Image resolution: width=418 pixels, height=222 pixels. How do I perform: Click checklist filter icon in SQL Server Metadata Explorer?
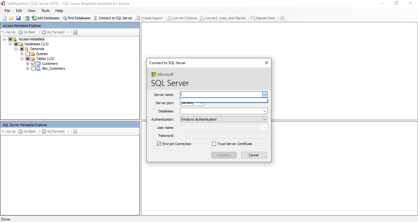75,131
